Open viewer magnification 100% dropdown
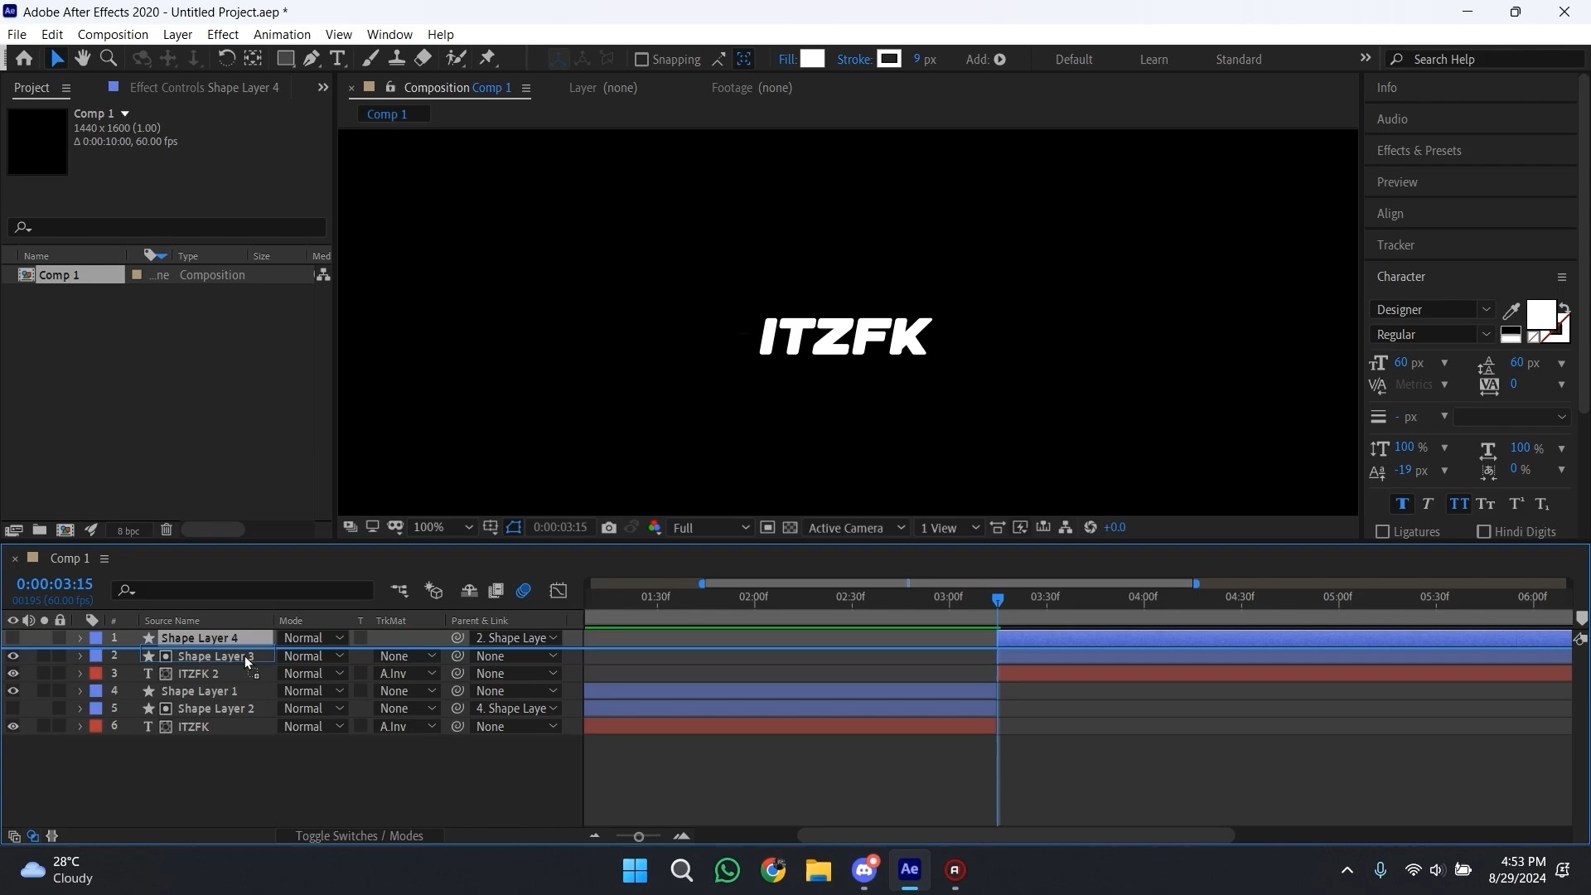The height and width of the screenshot is (895, 1591). (442, 528)
